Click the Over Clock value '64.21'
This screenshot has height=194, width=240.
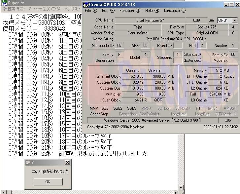point(133,100)
